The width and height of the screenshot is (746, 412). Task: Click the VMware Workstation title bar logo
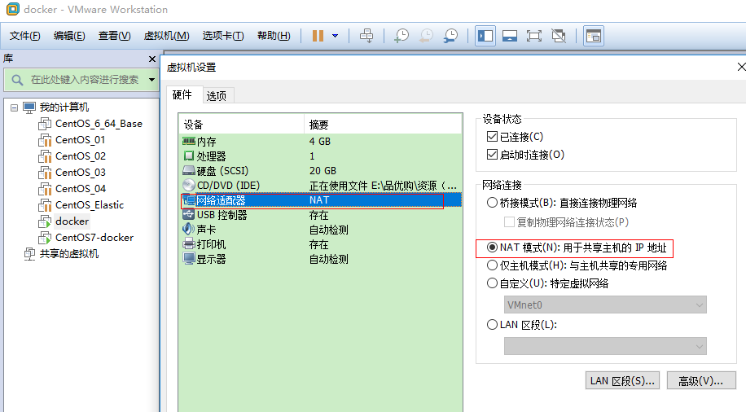pyautogui.click(x=12, y=9)
